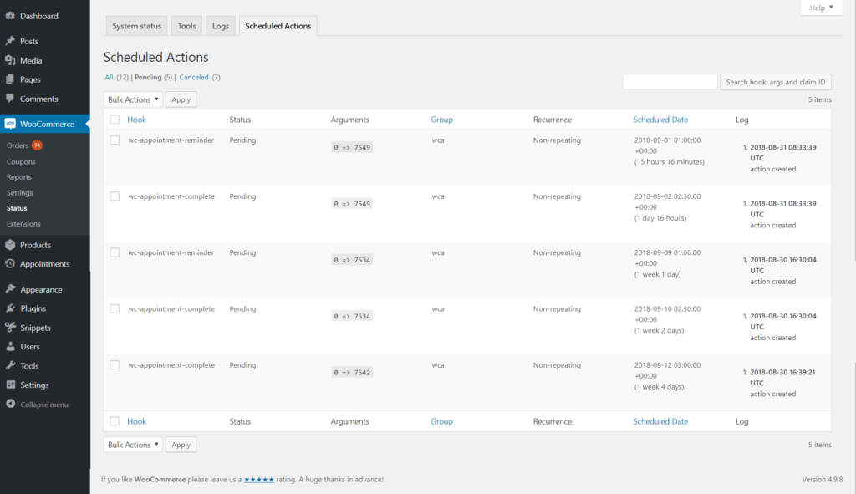The width and height of the screenshot is (856, 494).
Task: Open the System status tab
Action: pos(136,25)
